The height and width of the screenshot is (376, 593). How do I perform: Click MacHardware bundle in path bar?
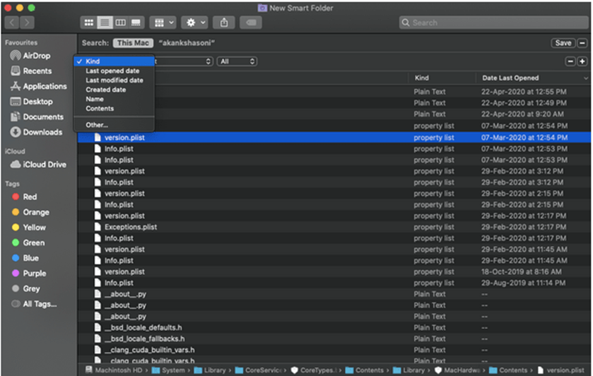(457, 370)
